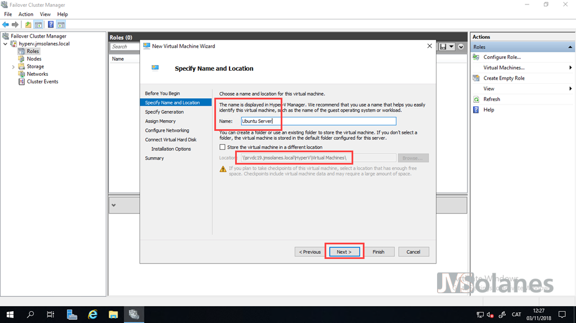Go to the Summary wizard step

154,158
